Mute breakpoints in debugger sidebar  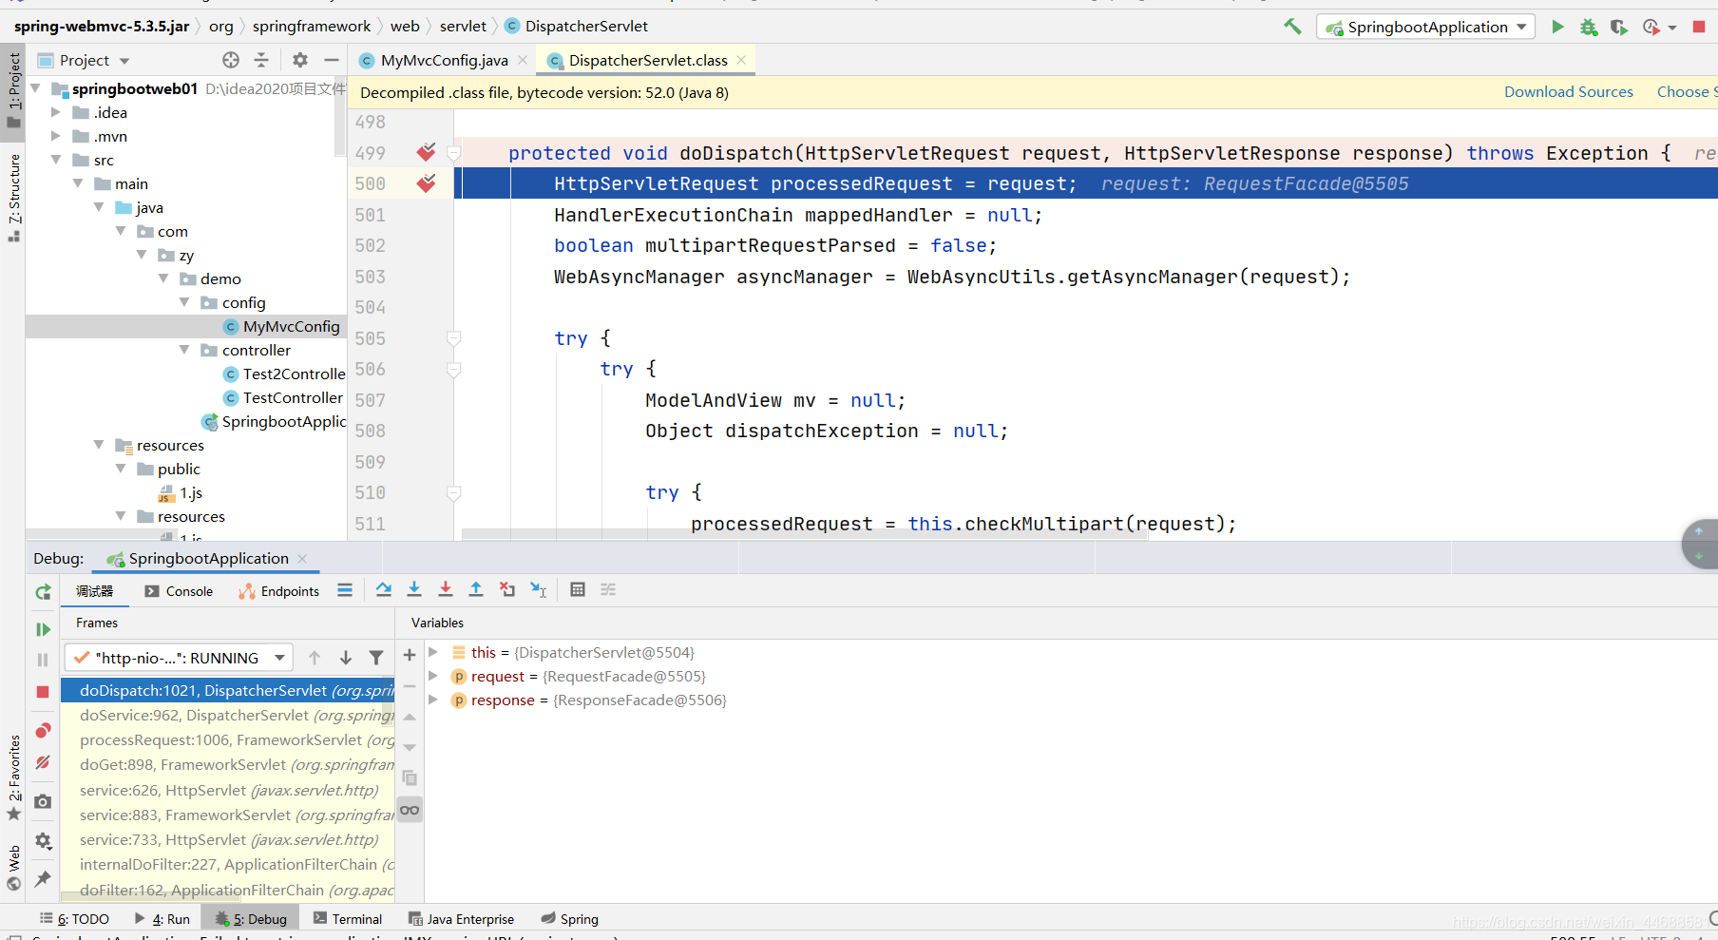[x=43, y=762]
